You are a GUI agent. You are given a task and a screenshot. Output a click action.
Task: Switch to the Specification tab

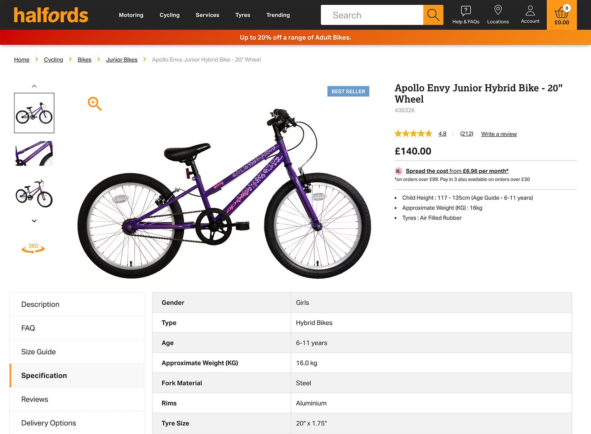coord(44,375)
